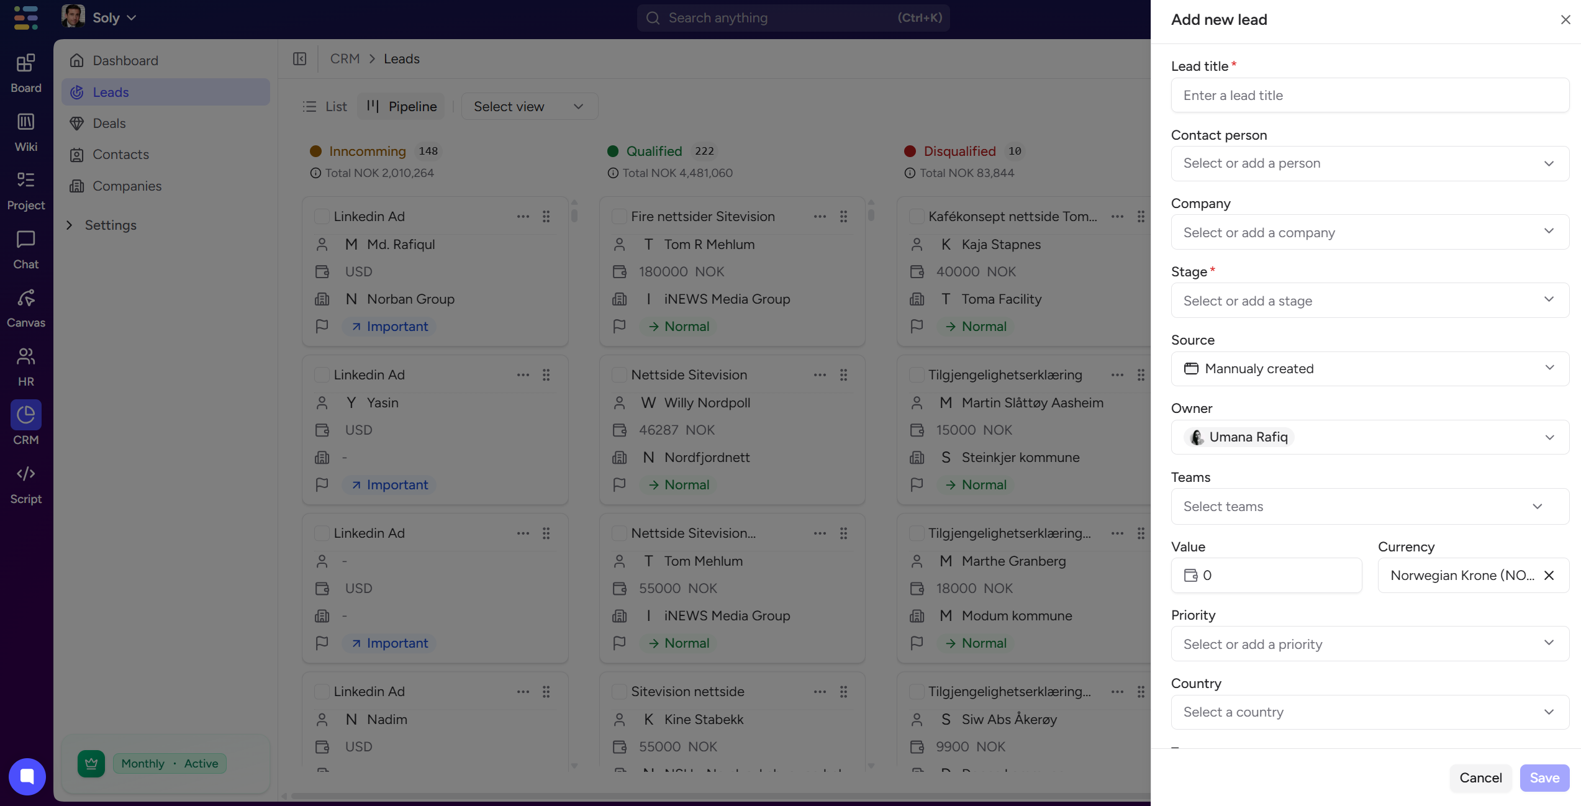
Task: Open the chat bubble support widget
Action: [x=27, y=776]
